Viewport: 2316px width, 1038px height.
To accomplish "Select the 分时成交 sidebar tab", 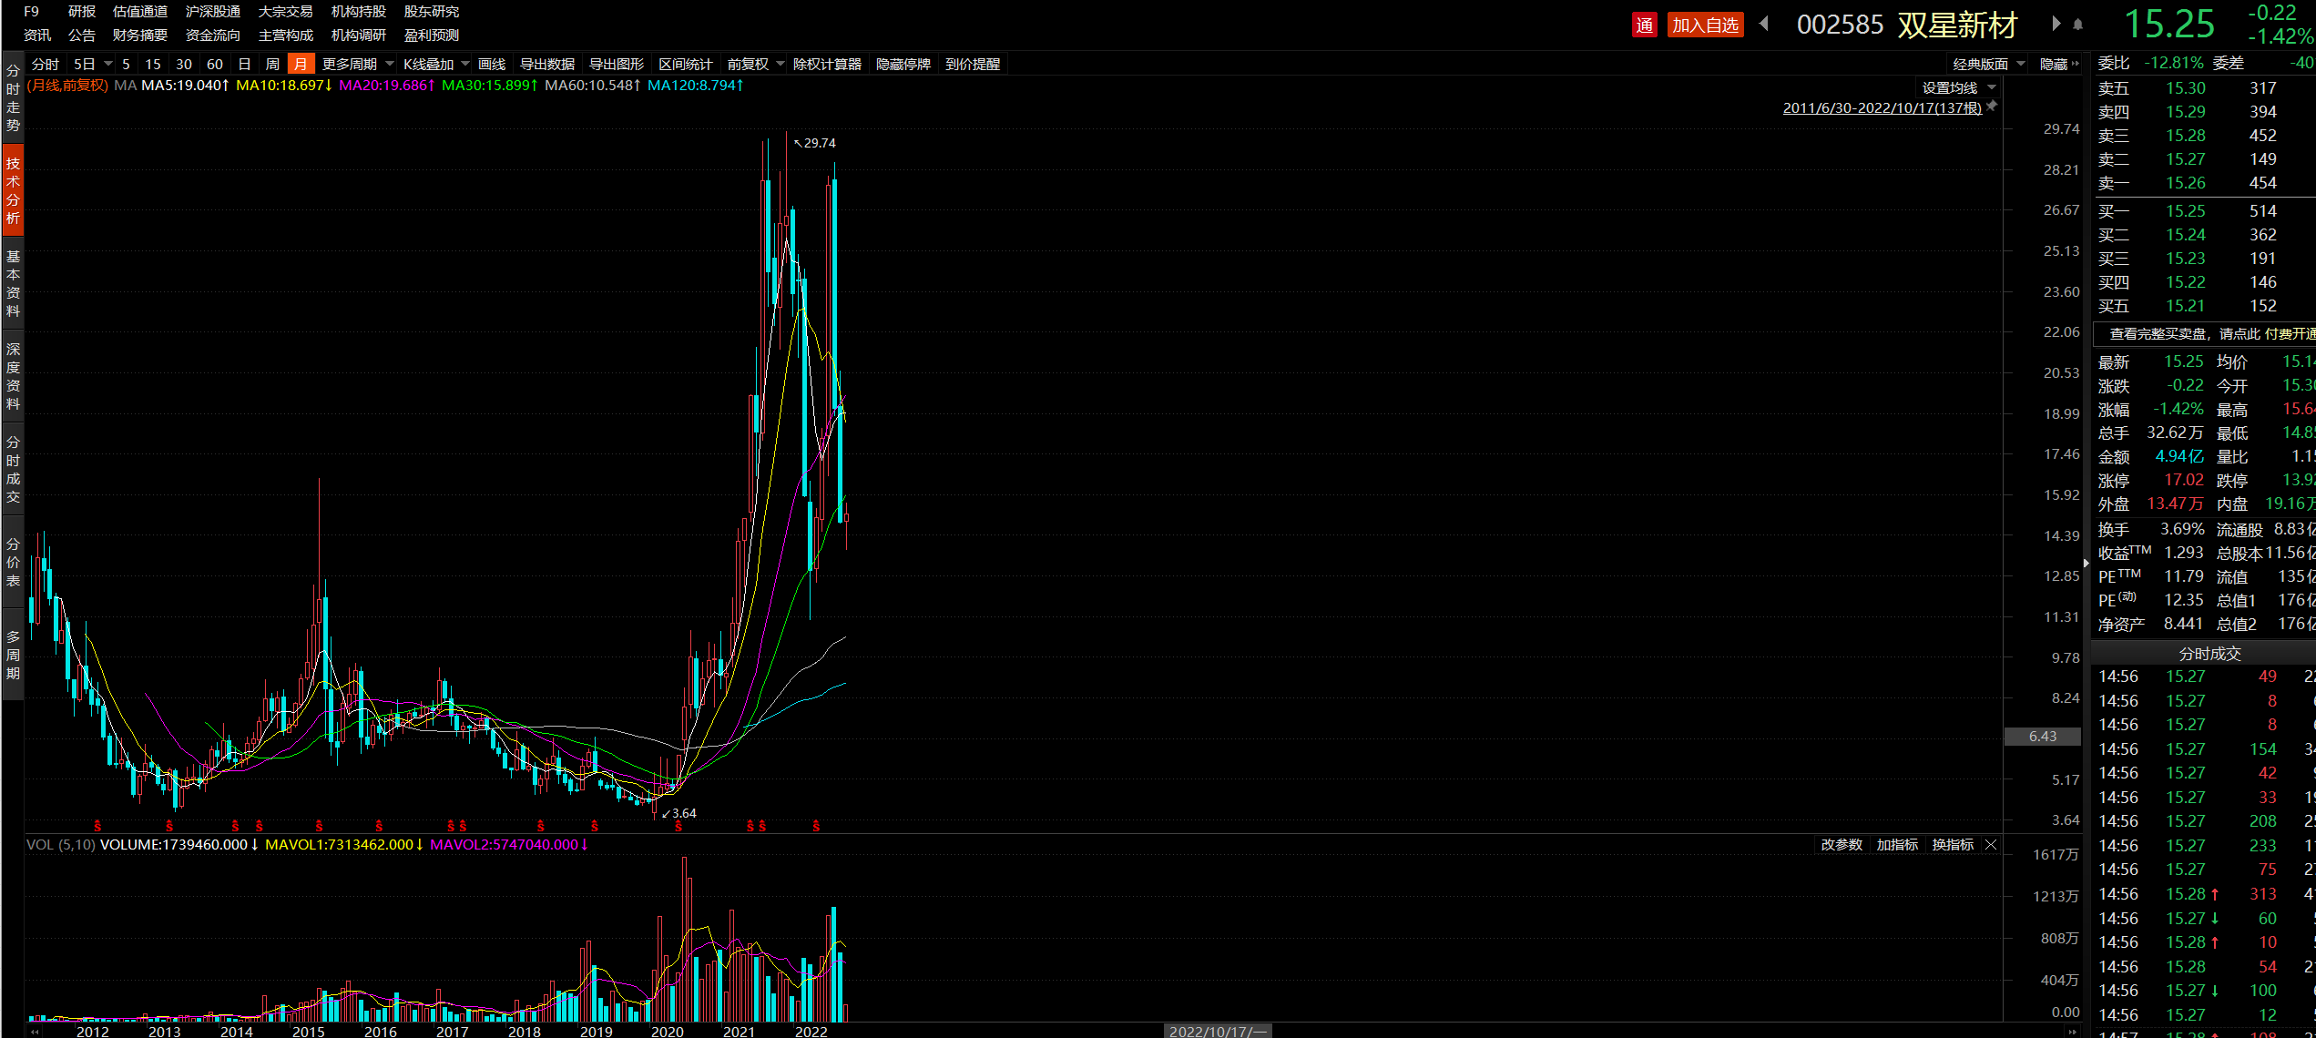I will point(13,470).
